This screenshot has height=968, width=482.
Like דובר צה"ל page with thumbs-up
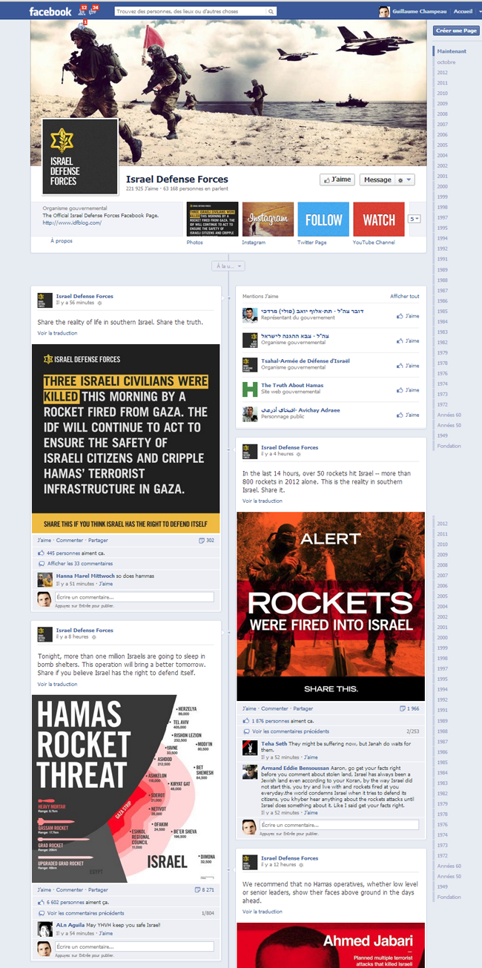(408, 316)
